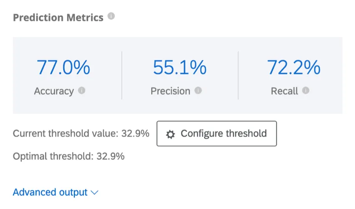Click the gear icon in Configure threshold
Image resolution: width=355 pixels, height=209 pixels.
pos(170,134)
